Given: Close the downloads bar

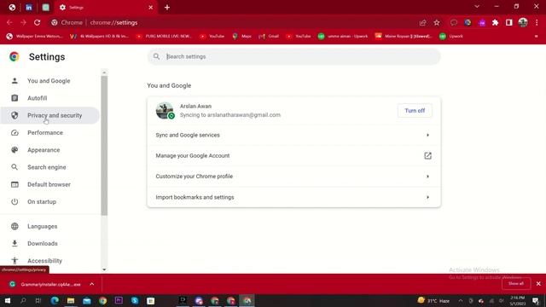Looking at the screenshot, I should click(x=538, y=284).
